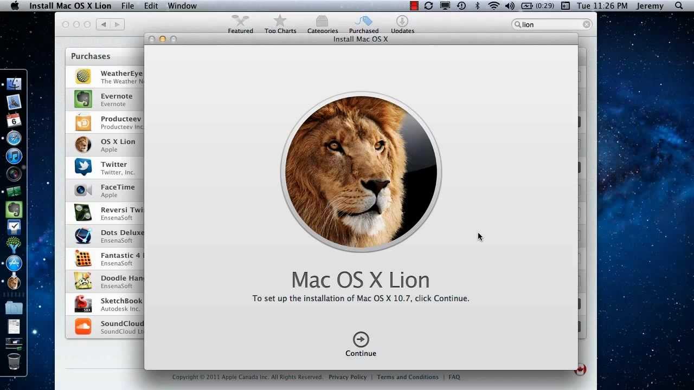694x390 pixels.
Task: Click the Privacy Policy link
Action: 348,377
